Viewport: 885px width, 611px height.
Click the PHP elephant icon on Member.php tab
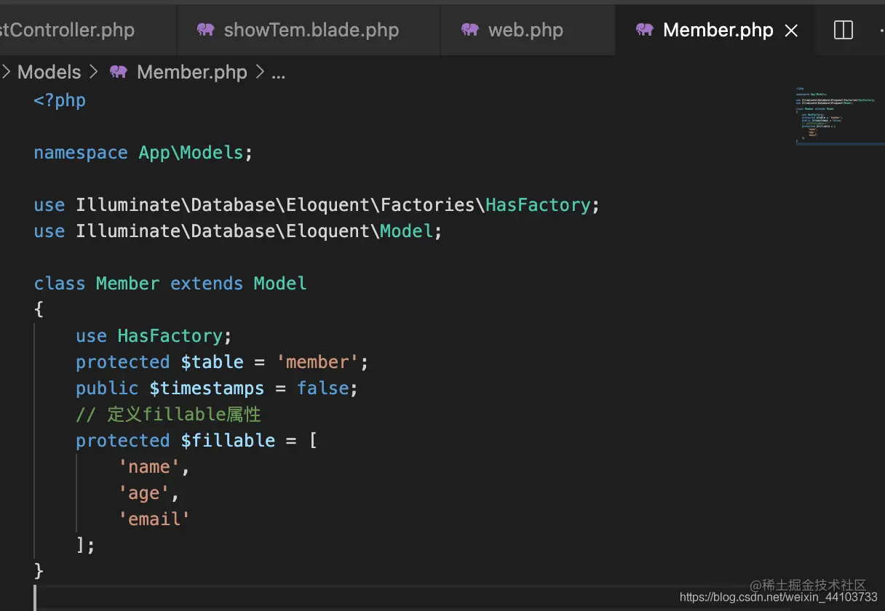coord(645,30)
